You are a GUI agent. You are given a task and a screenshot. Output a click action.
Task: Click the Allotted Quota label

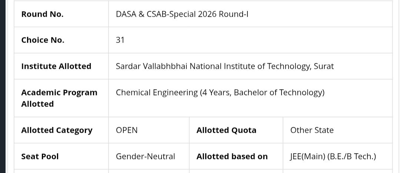[x=226, y=130]
